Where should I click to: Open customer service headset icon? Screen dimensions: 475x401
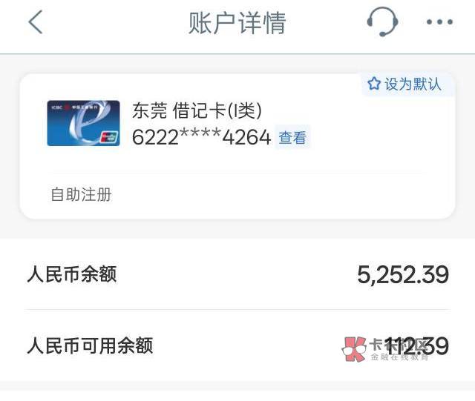pyautogui.click(x=382, y=21)
